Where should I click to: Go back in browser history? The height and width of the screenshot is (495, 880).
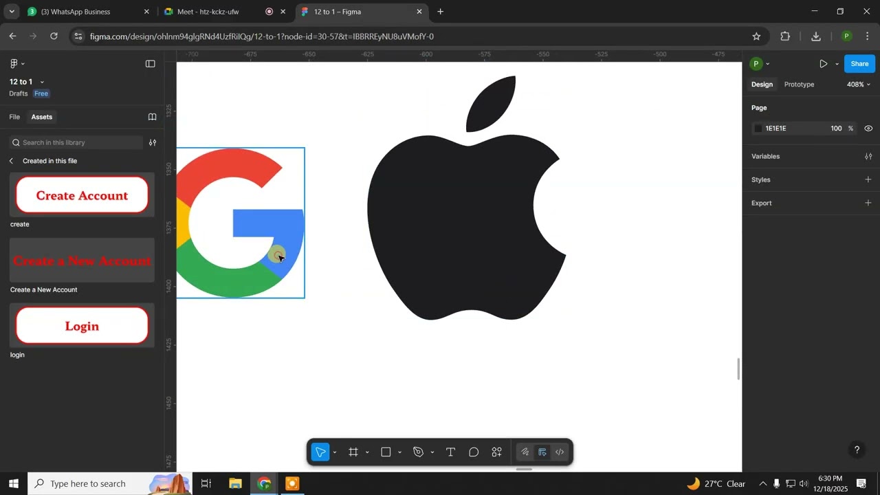12,36
